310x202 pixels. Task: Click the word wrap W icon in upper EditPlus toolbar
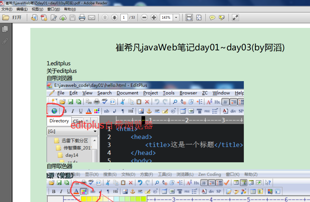(225, 102)
